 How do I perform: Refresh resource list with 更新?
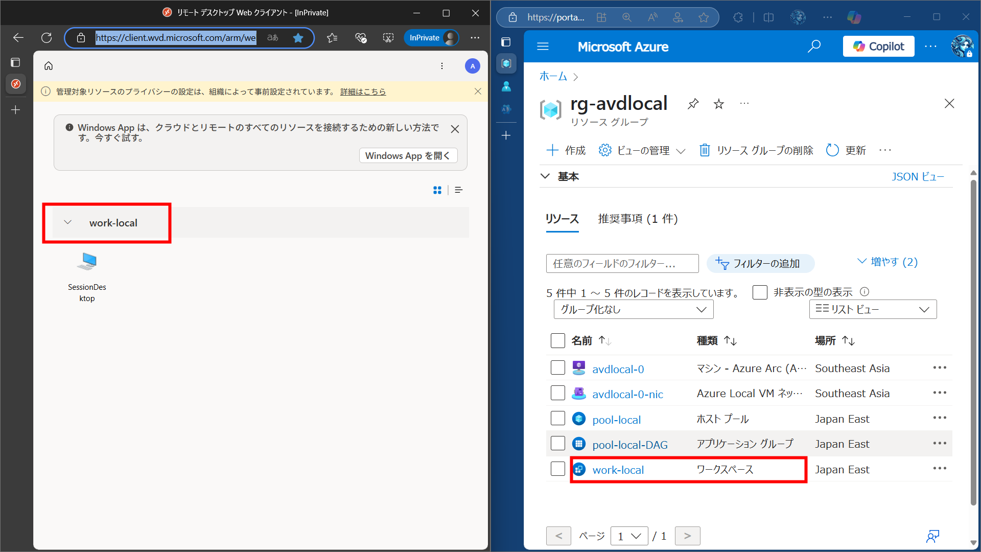[846, 150]
